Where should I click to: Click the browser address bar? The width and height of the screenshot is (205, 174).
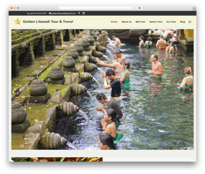(97, 8)
